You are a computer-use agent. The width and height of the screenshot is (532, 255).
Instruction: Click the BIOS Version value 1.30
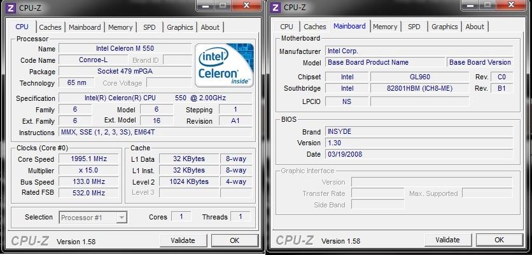coord(419,143)
